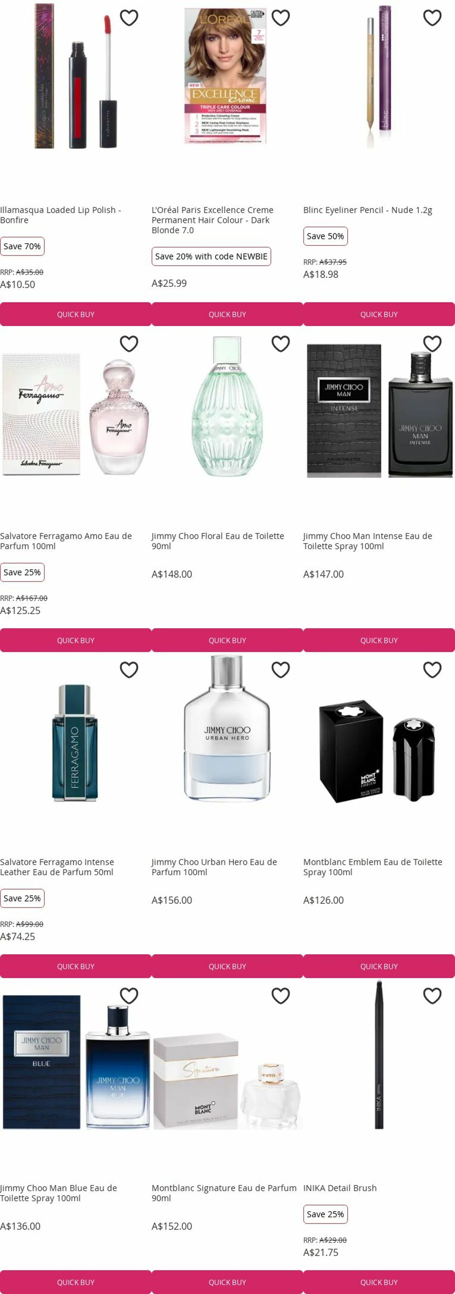
Task: Add Montblanc Emblem to wishlist heart
Action: 433,669
